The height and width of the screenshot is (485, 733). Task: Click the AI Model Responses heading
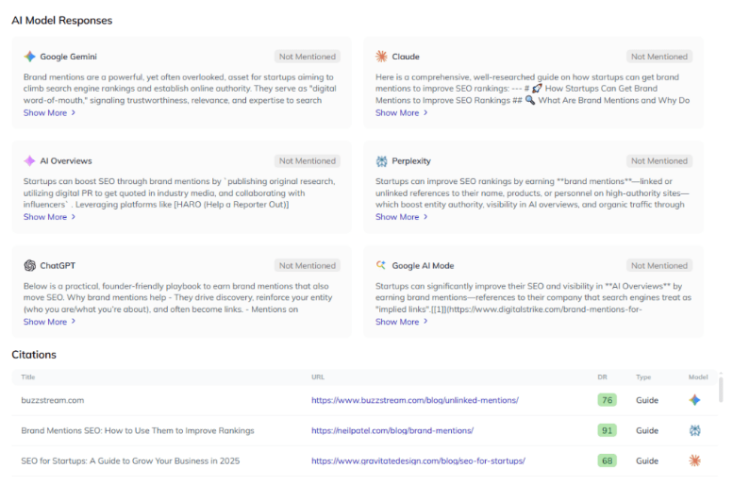coord(61,21)
